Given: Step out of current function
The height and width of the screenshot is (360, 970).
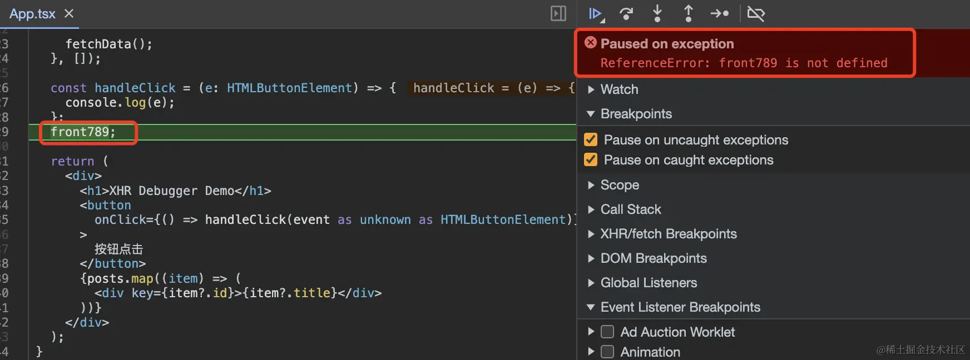Looking at the screenshot, I should tap(689, 14).
